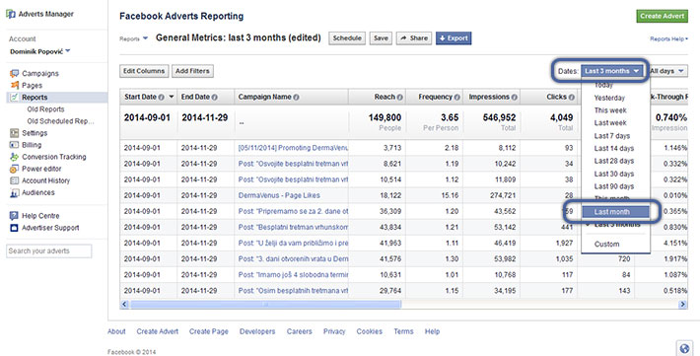Click the Campaigns icon in sidebar
Screen dimensions: 700x356
(14, 73)
